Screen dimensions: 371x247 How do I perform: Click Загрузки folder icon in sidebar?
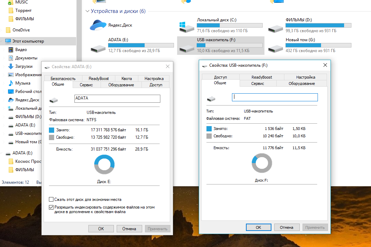(11, 66)
